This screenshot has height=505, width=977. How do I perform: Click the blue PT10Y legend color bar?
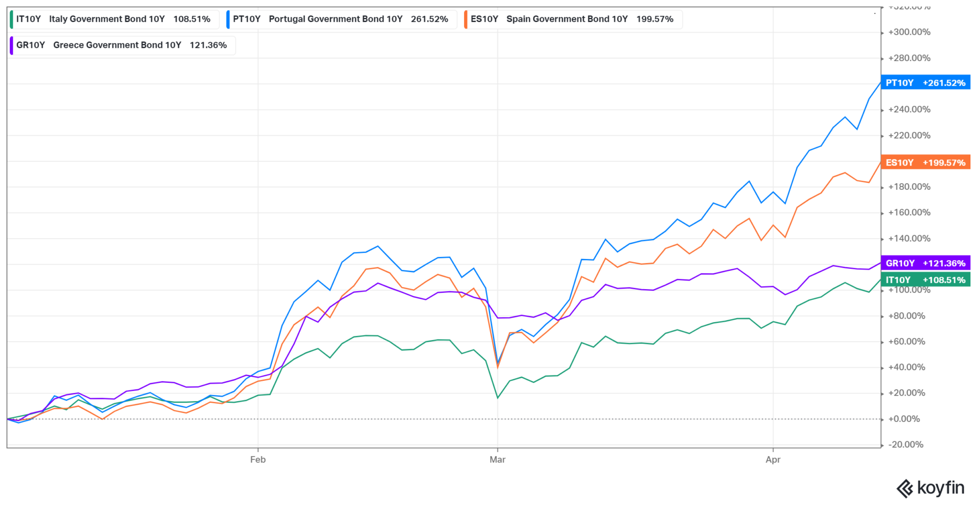pyautogui.click(x=228, y=19)
